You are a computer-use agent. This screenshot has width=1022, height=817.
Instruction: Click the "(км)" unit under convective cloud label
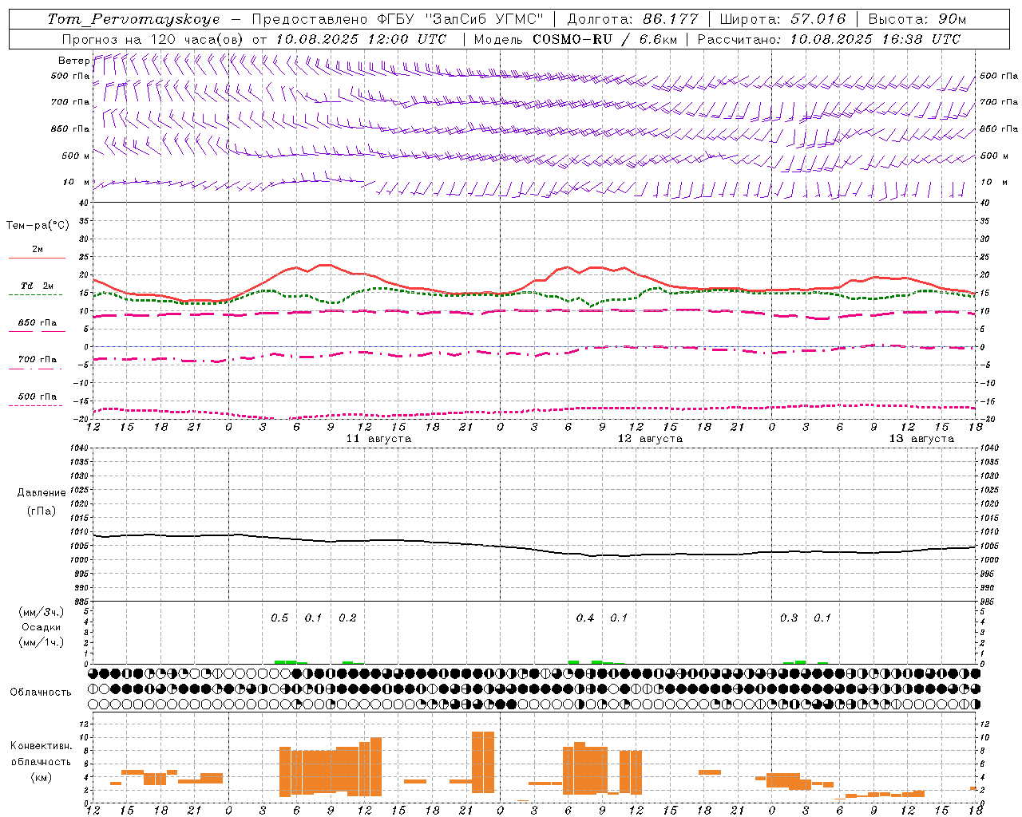(x=41, y=777)
